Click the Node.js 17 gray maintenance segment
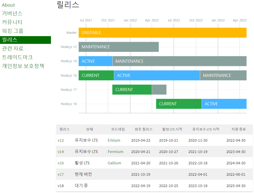This screenshot has height=193, width=254. coord(159,90)
